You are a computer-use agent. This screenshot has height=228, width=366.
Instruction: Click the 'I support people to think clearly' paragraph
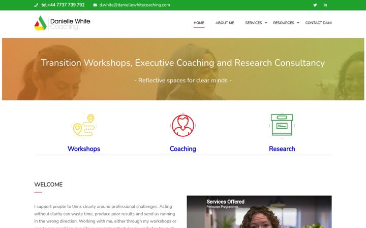[105, 216]
